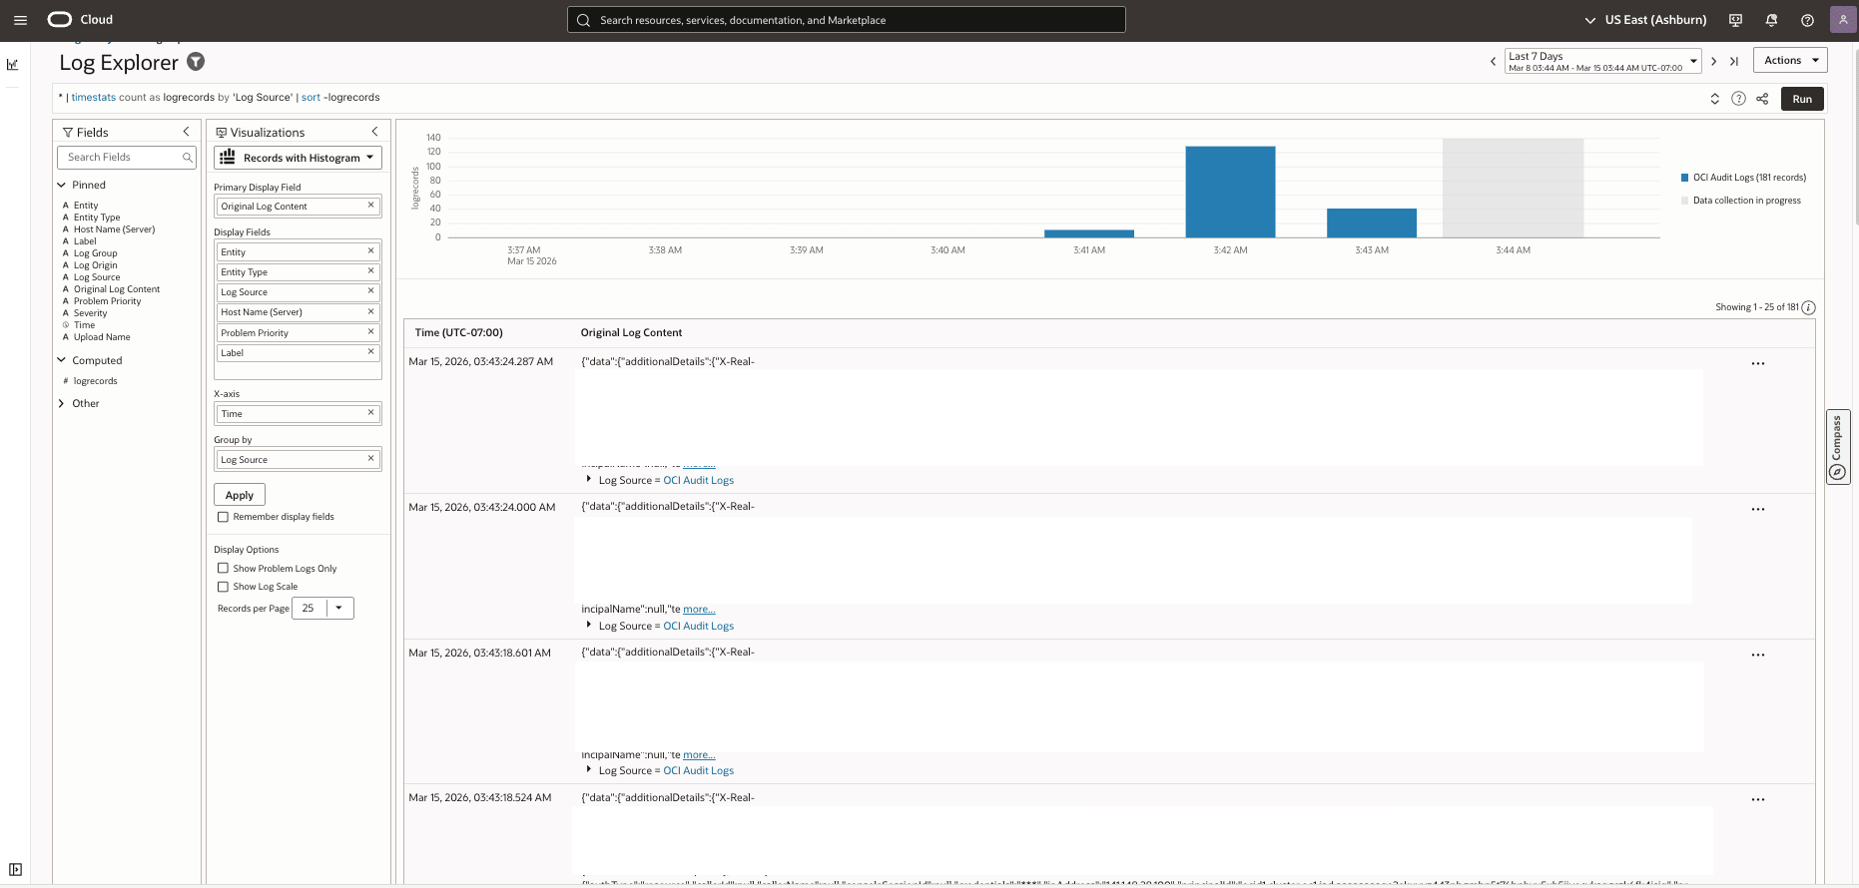Viewport: 1859px width, 888px height.
Task: Select the Severity pinned field
Action: pos(90,313)
